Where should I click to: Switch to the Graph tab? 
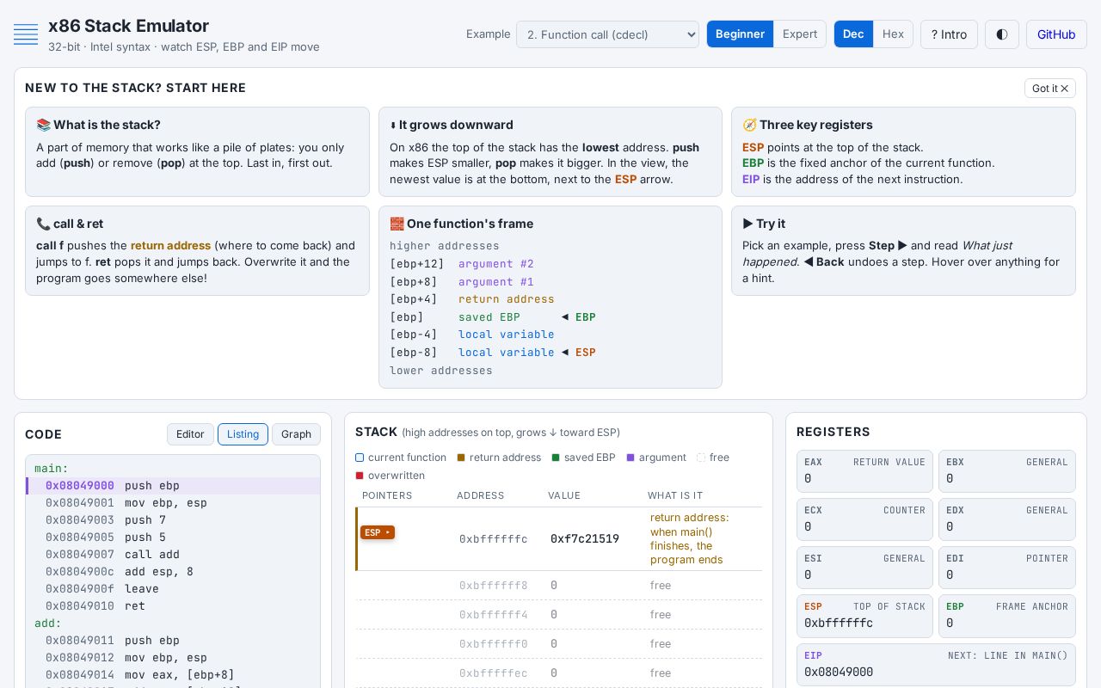296,434
